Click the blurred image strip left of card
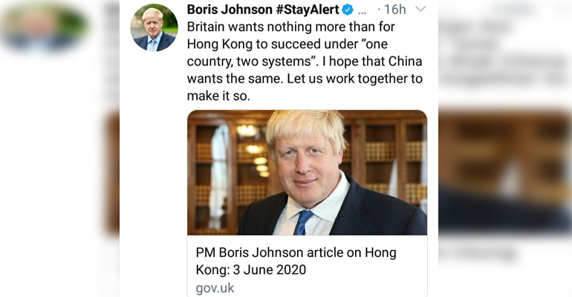This screenshot has width=572, height=297. click(112, 173)
